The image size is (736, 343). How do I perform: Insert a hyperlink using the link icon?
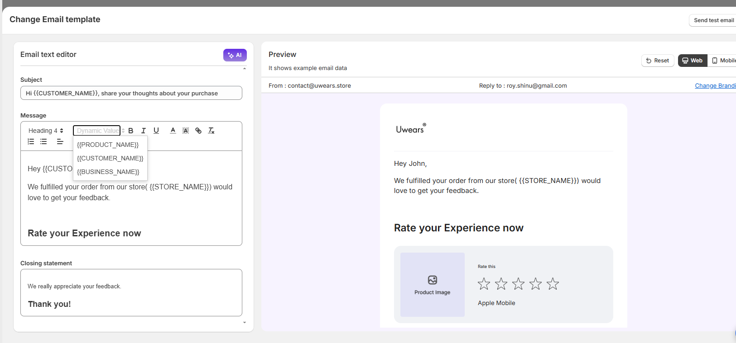[x=198, y=131]
